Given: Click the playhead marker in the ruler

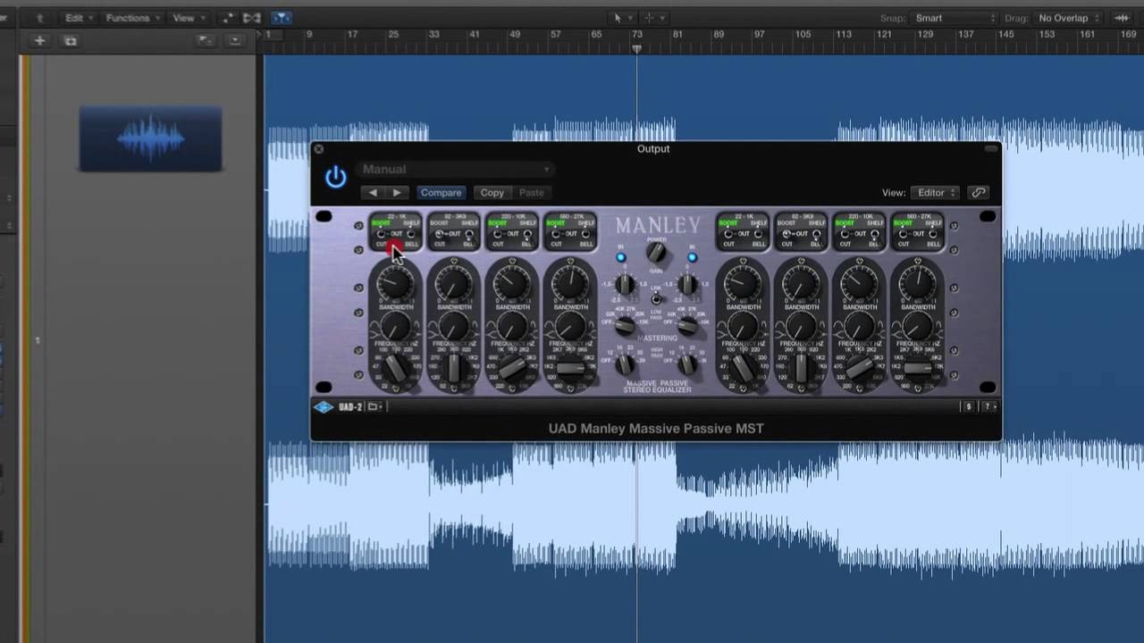Looking at the screenshot, I should click(636, 48).
